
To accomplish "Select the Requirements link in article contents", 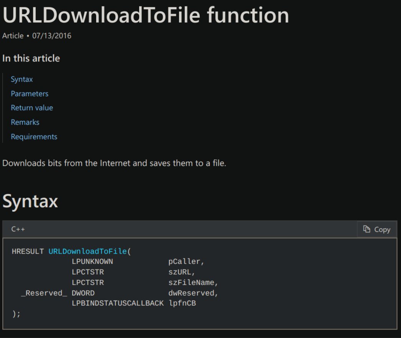I will click(34, 137).
